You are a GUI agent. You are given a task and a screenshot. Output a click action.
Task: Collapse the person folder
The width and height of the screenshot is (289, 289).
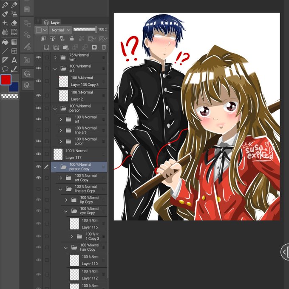(x=55, y=108)
